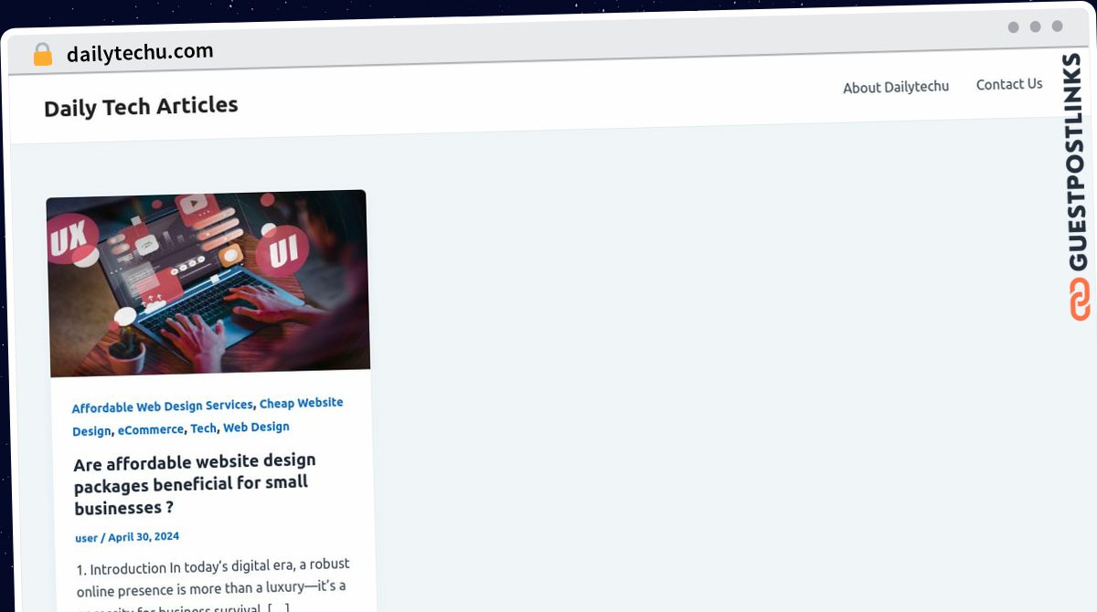Open the Daily Tech Articles site title
Viewport: 1097px width, 612px height.
[x=141, y=106]
